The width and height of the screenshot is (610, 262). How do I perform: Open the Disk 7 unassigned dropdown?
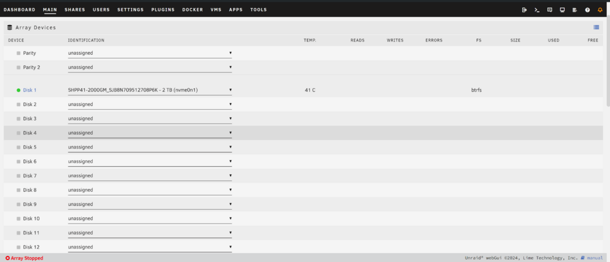point(150,175)
